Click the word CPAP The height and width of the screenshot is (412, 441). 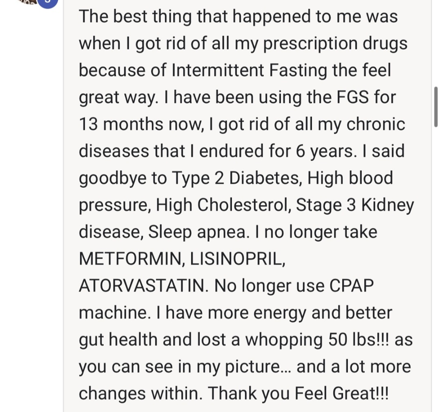click(351, 286)
